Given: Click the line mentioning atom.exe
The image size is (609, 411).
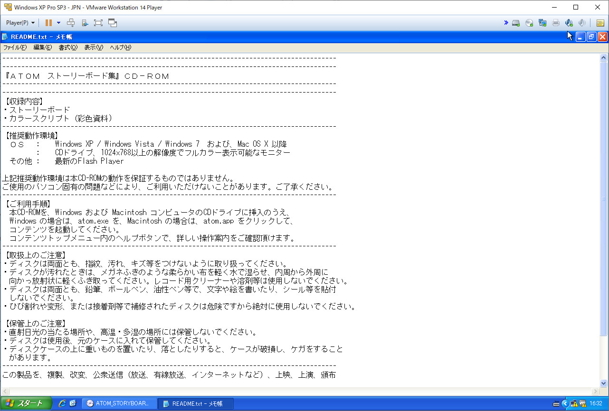Looking at the screenshot, I should (x=152, y=221).
